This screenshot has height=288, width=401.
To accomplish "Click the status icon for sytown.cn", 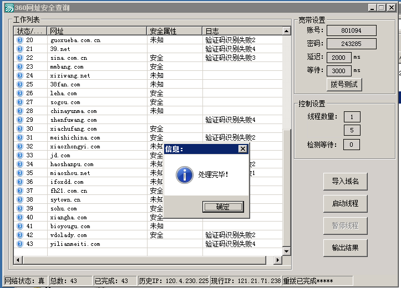I will (20, 199).
